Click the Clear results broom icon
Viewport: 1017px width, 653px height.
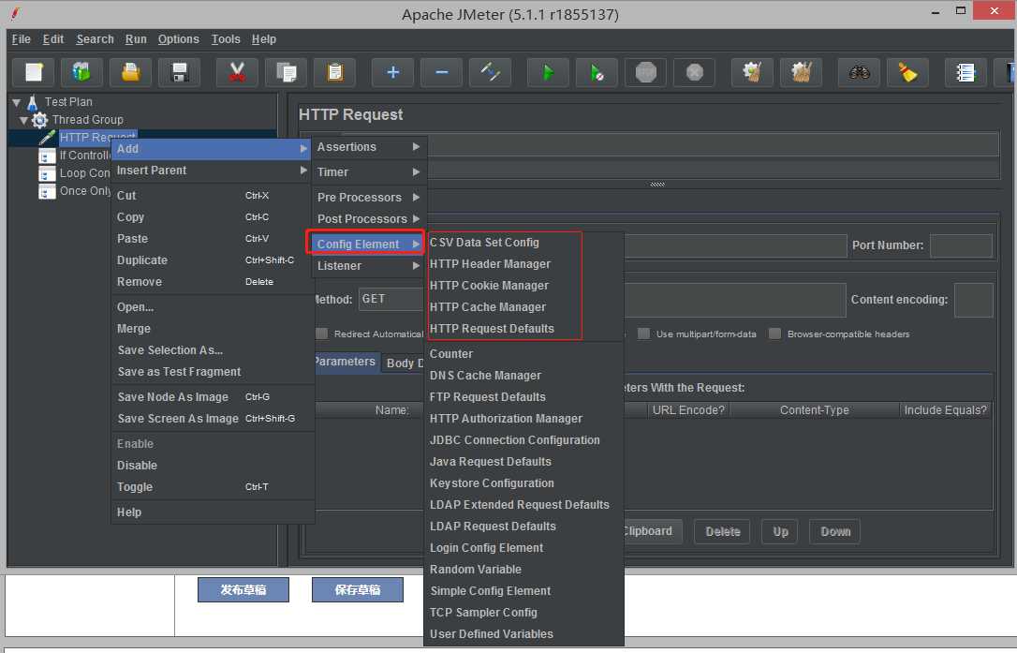click(x=752, y=72)
